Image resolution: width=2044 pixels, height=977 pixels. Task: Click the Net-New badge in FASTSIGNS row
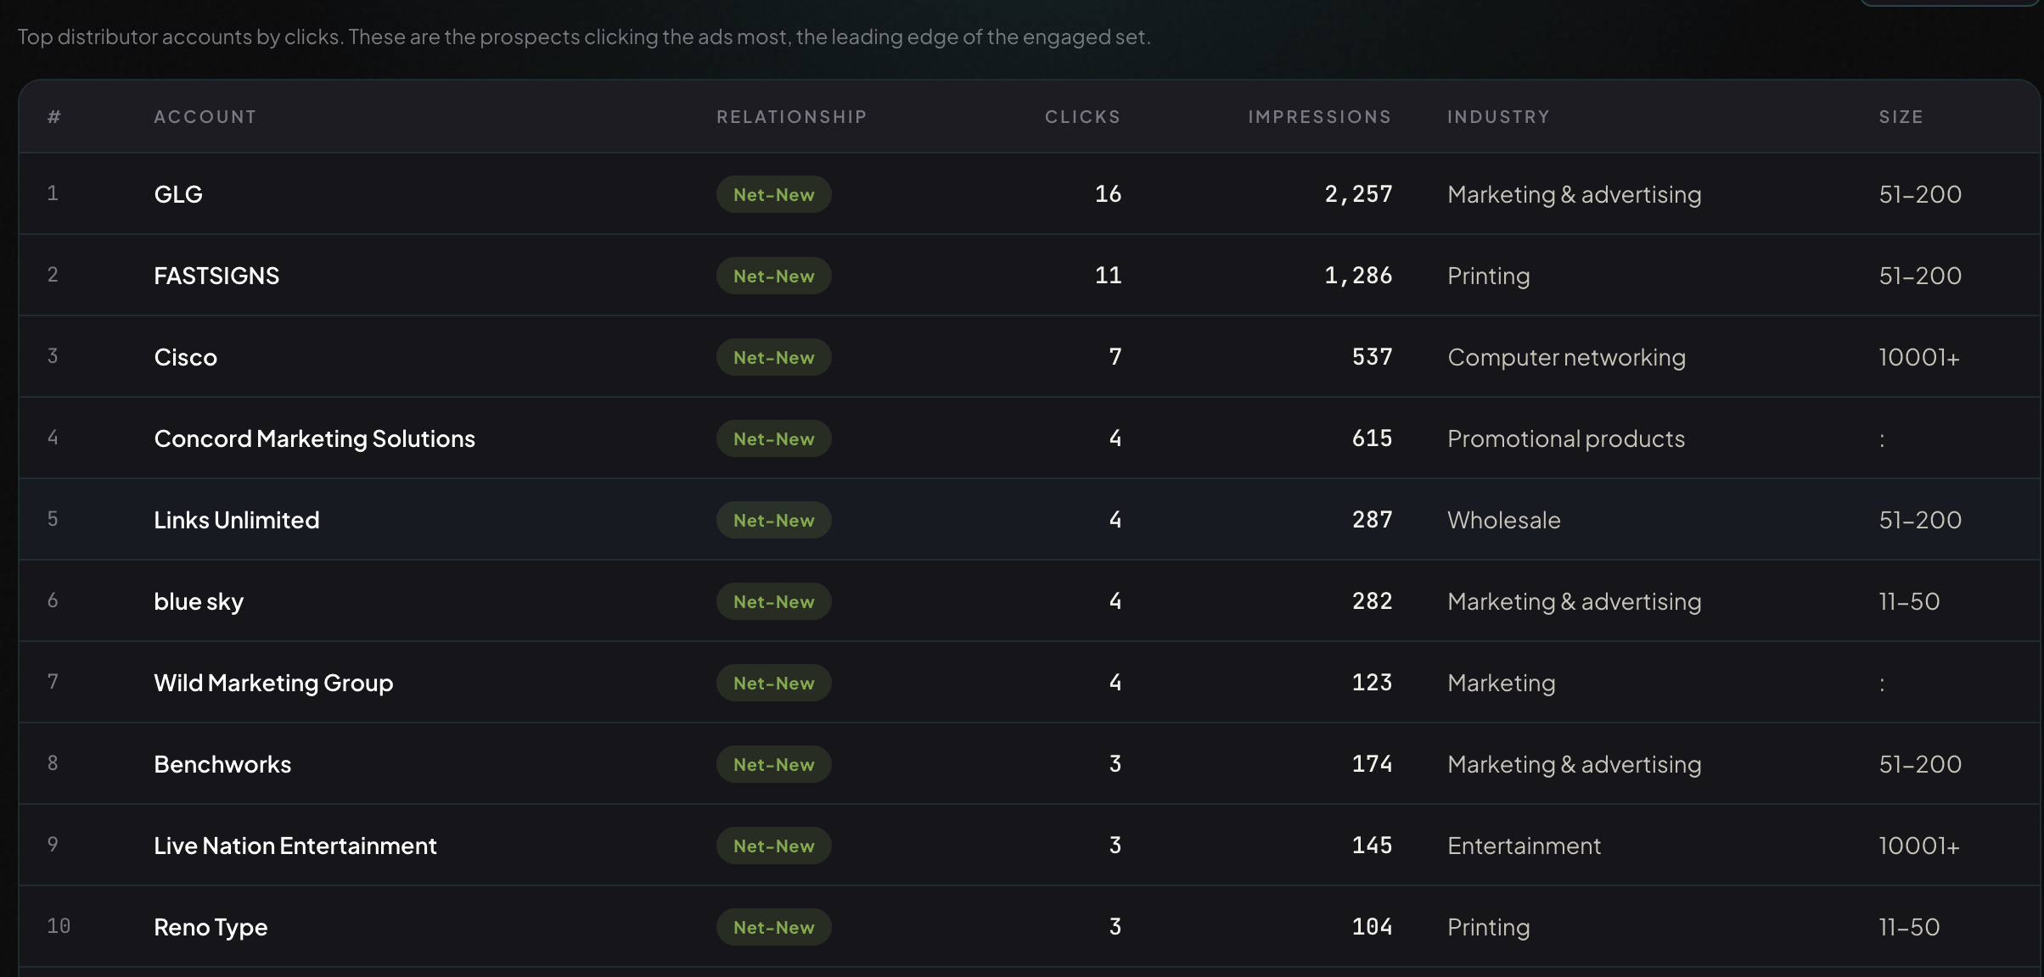pyautogui.click(x=774, y=276)
